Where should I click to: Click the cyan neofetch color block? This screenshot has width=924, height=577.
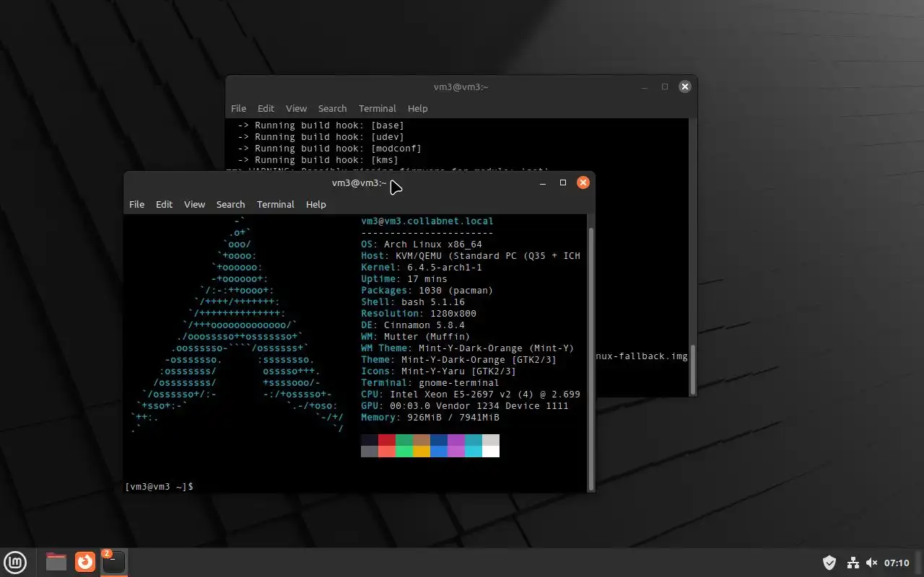coord(474,440)
